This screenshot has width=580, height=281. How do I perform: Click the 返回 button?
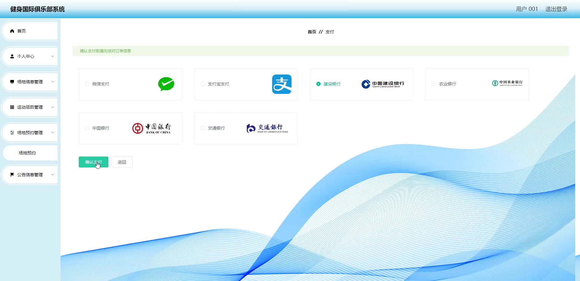click(122, 162)
